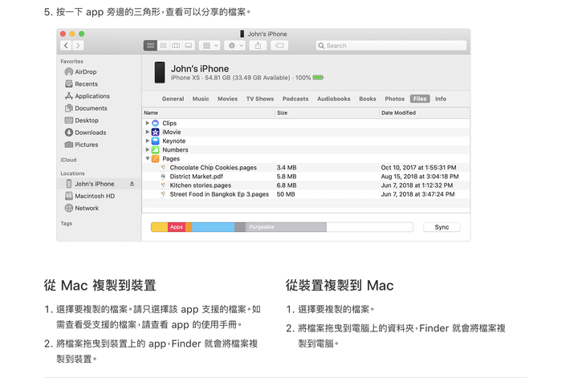Click the iPhone device icon in header

(x=160, y=72)
